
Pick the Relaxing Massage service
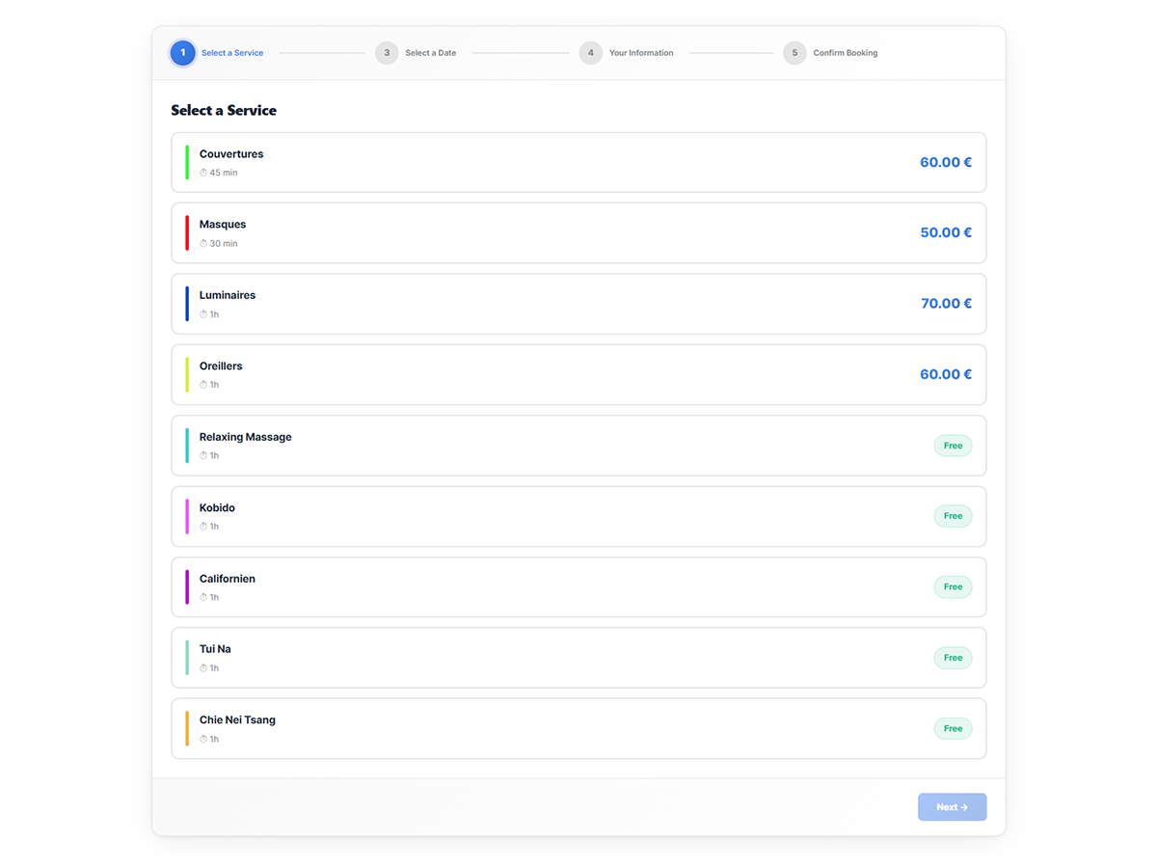(x=578, y=446)
